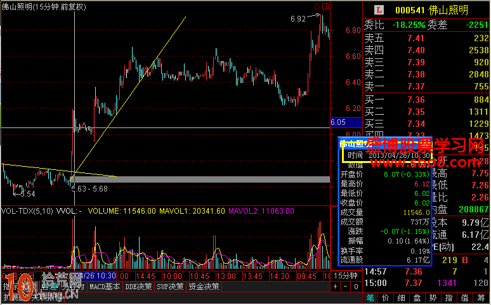491x305 pixels.
Task: Open the 盘 tab in the bottom strip
Action: click(417, 298)
